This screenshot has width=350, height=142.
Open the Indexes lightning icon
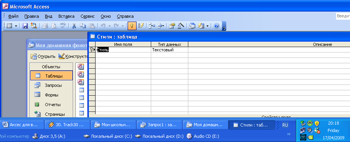[141, 26]
